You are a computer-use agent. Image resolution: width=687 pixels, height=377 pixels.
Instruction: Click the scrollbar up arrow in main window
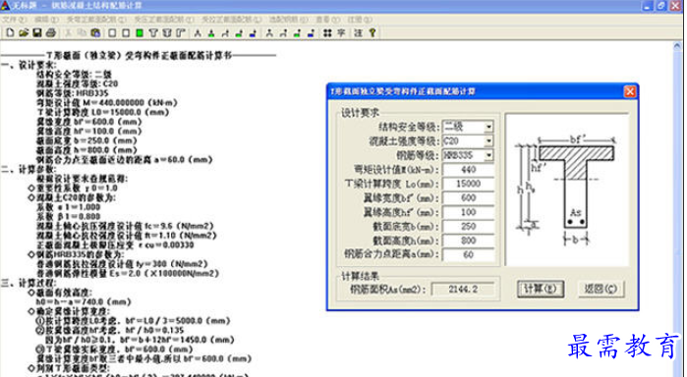click(678, 46)
